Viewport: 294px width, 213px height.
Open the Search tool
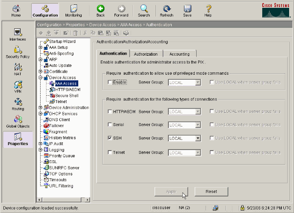point(144,11)
